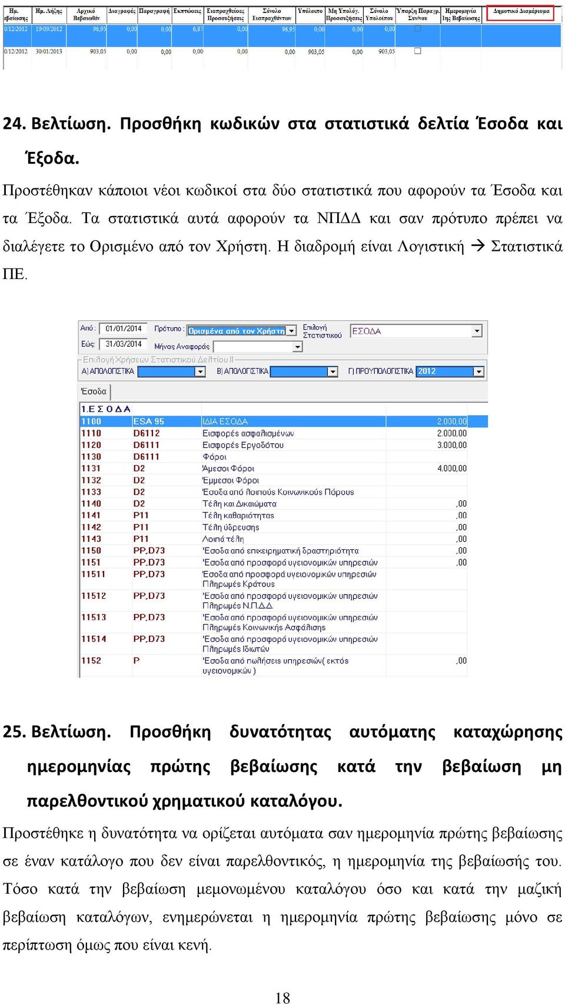
Task: Click the Υπόλοιπο column header
Action: coord(311,15)
